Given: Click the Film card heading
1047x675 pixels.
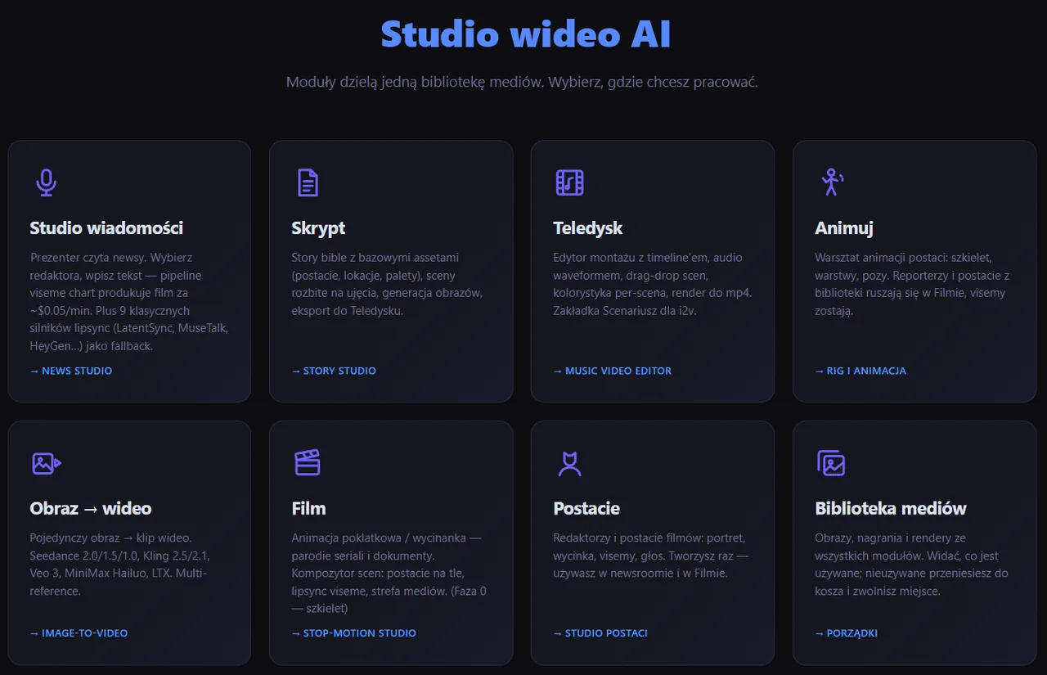Looking at the screenshot, I should [308, 509].
